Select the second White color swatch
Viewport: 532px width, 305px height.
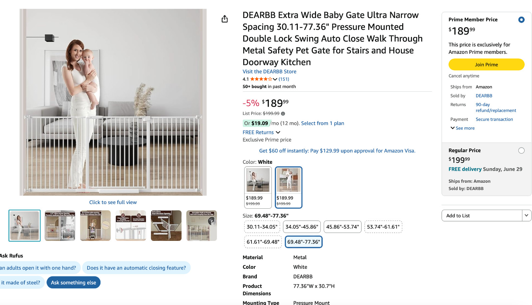click(288, 187)
